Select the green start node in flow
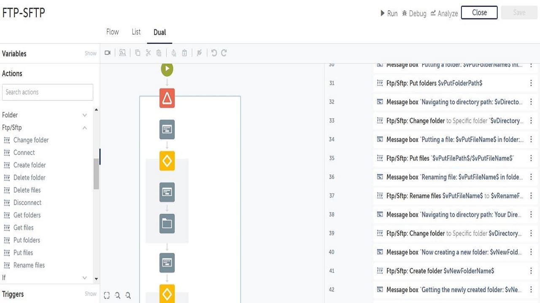The image size is (540, 303). (x=167, y=69)
